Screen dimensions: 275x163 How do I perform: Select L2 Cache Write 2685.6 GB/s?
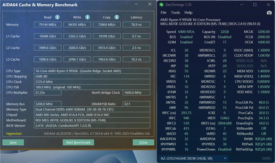pyautogui.click(x=77, y=48)
